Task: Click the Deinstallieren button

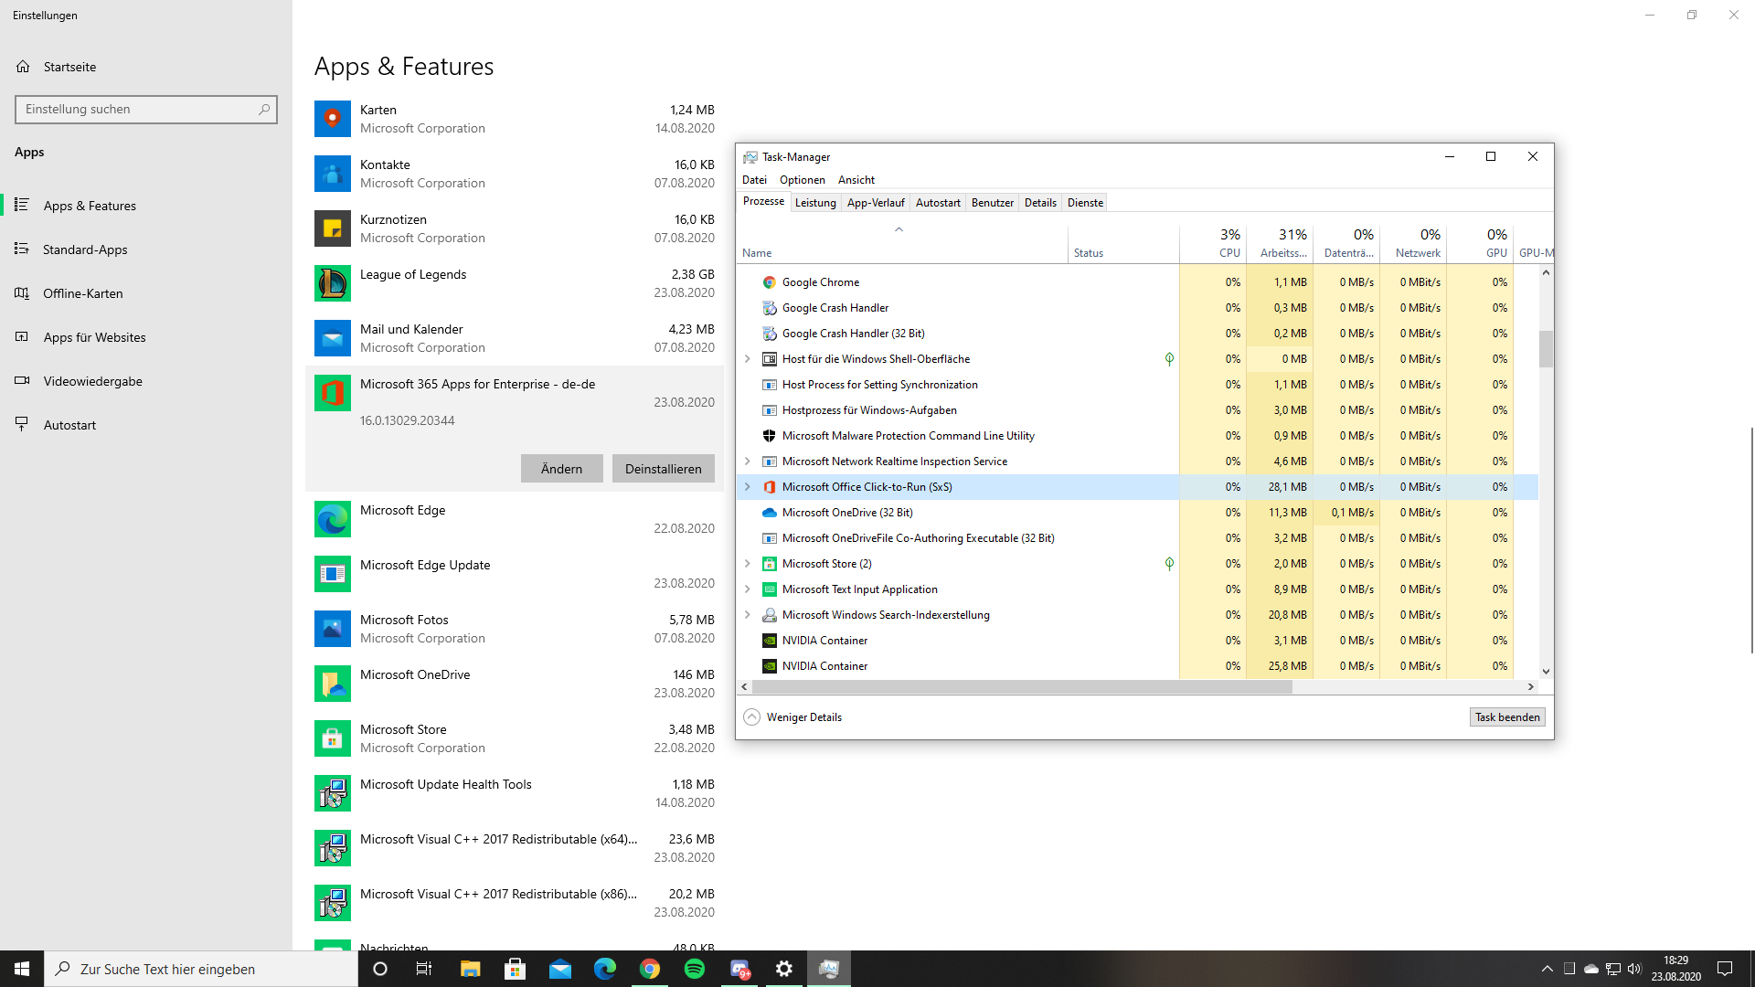Action: pyautogui.click(x=664, y=469)
